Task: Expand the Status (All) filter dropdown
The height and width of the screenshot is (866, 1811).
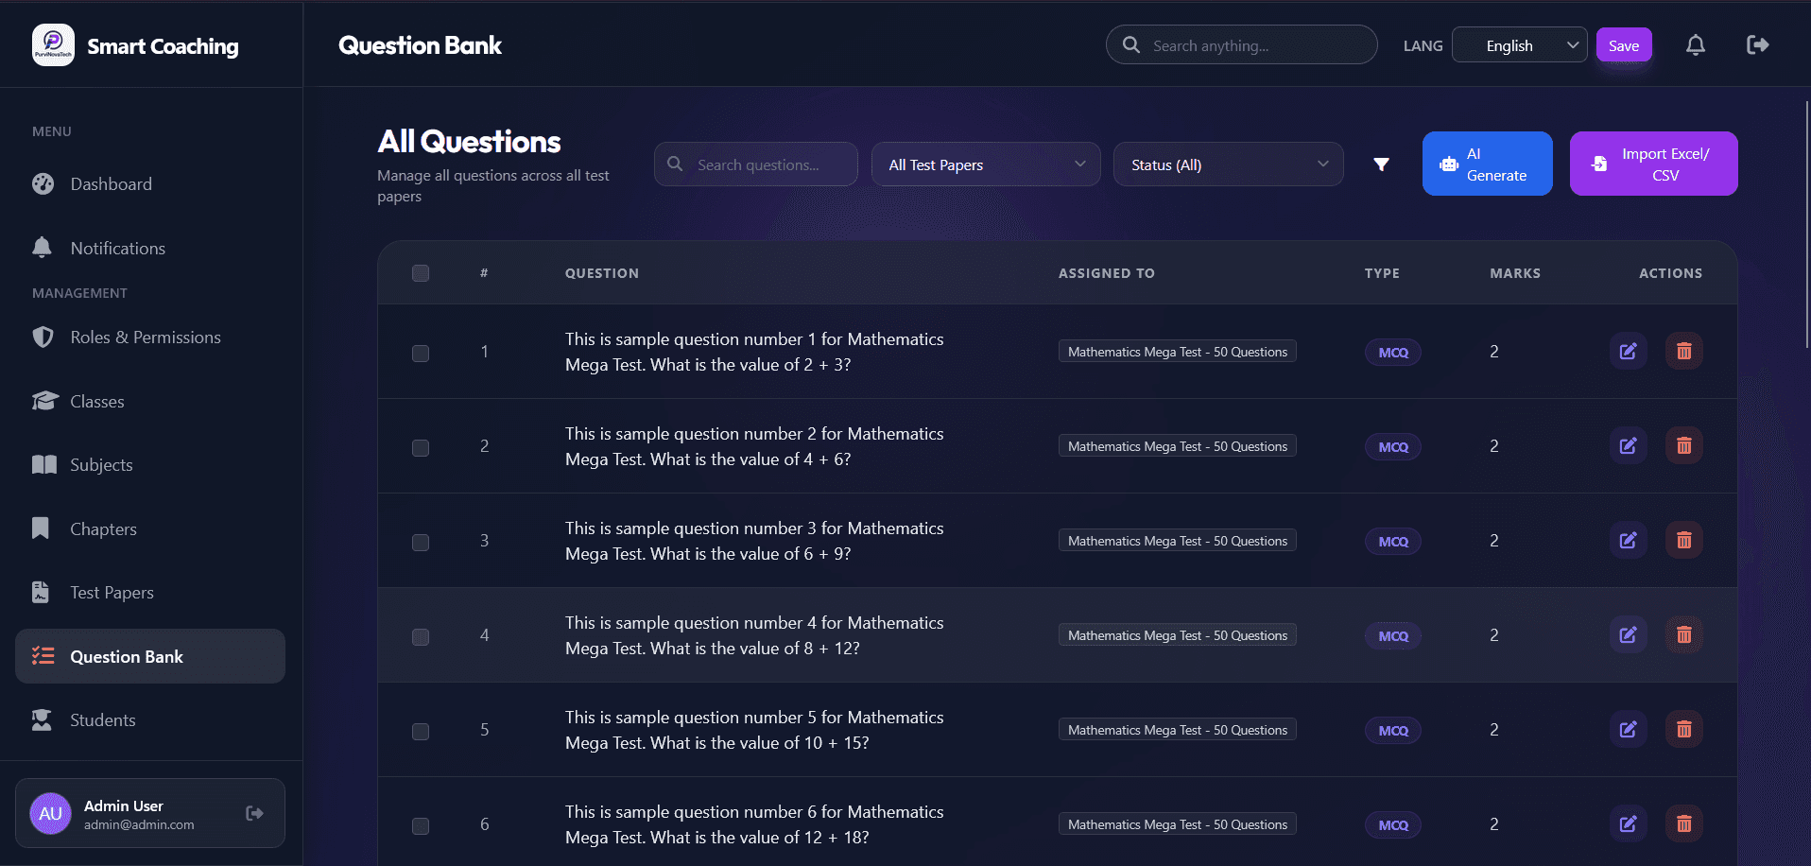Action: (x=1228, y=164)
